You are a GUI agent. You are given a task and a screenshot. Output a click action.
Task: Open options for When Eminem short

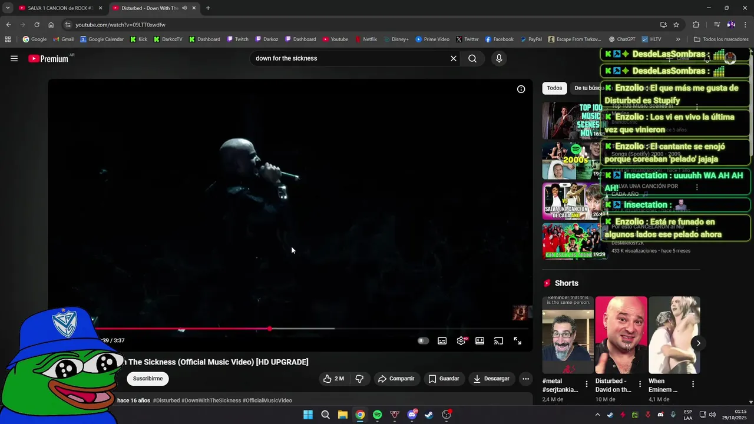(693, 384)
